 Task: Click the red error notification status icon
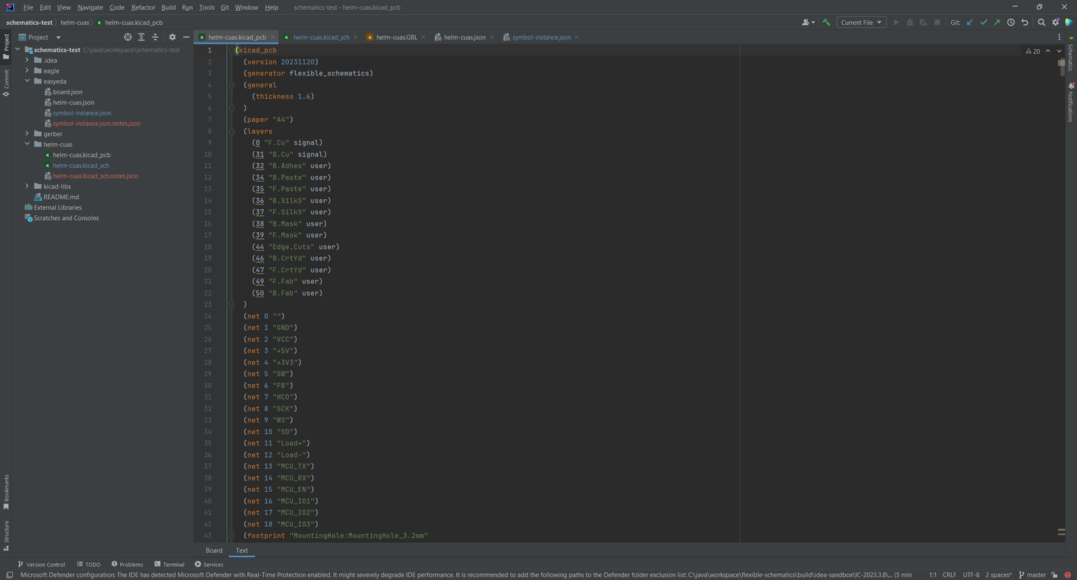tap(1068, 575)
